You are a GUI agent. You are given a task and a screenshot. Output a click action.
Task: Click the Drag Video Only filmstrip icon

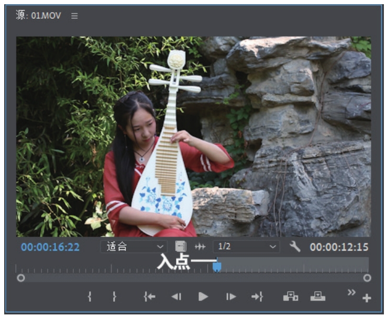[x=181, y=246]
